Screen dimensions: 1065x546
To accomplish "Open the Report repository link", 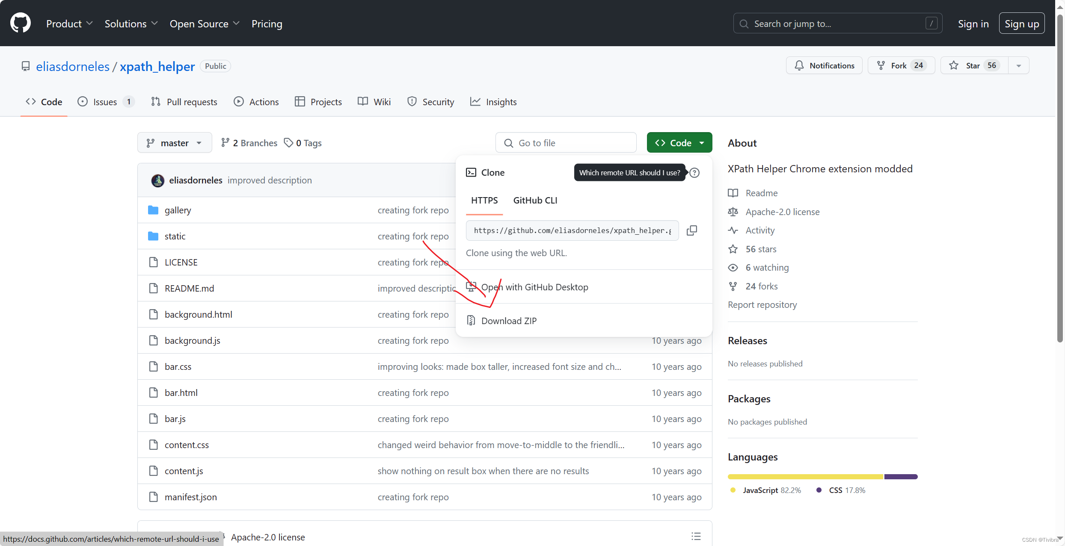I will [x=762, y=304].
